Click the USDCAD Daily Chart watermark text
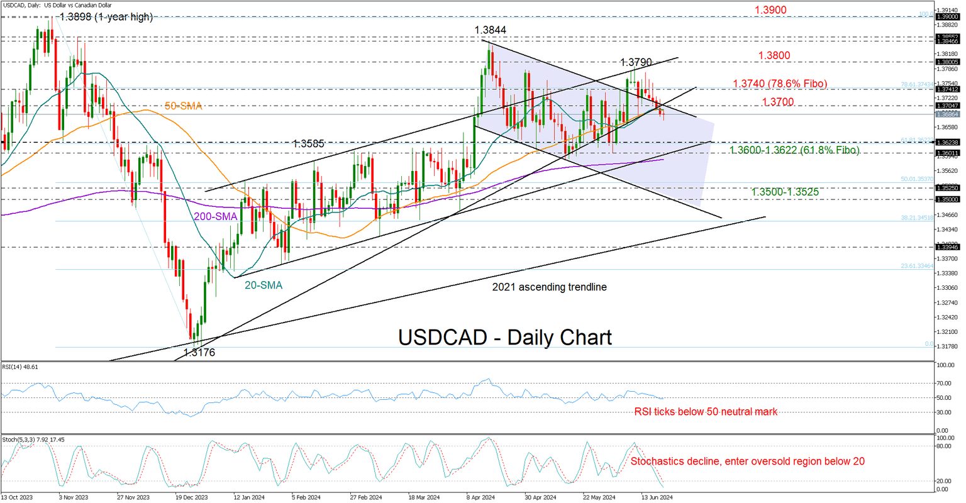 coord(504,338)
